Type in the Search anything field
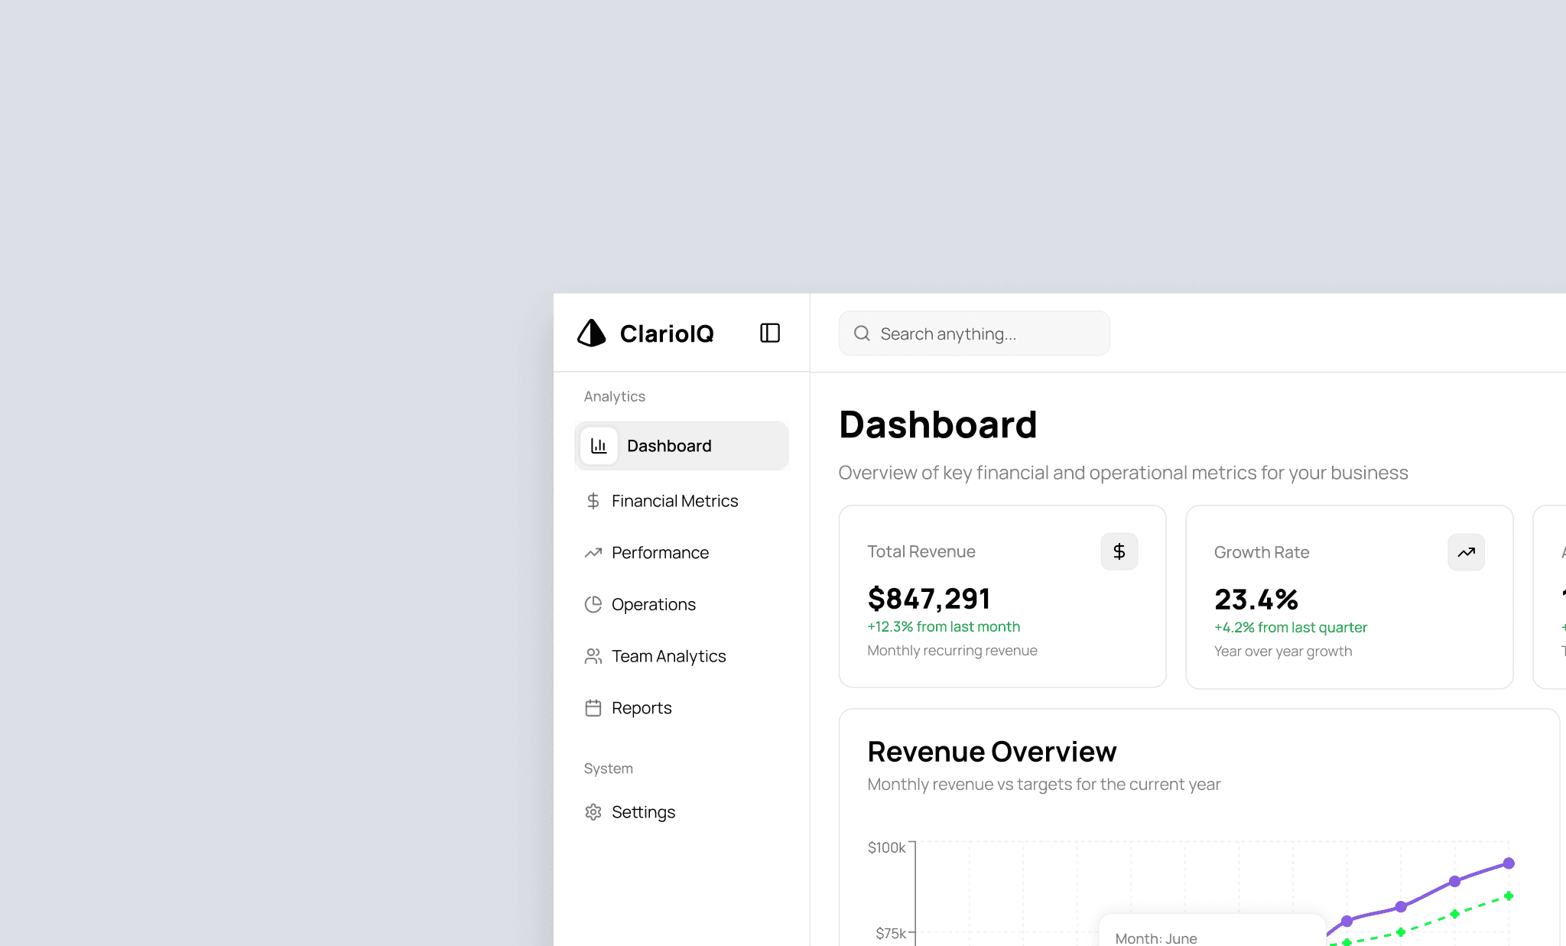The height and width of the screenshot is (946, 1566). point(986,334)
